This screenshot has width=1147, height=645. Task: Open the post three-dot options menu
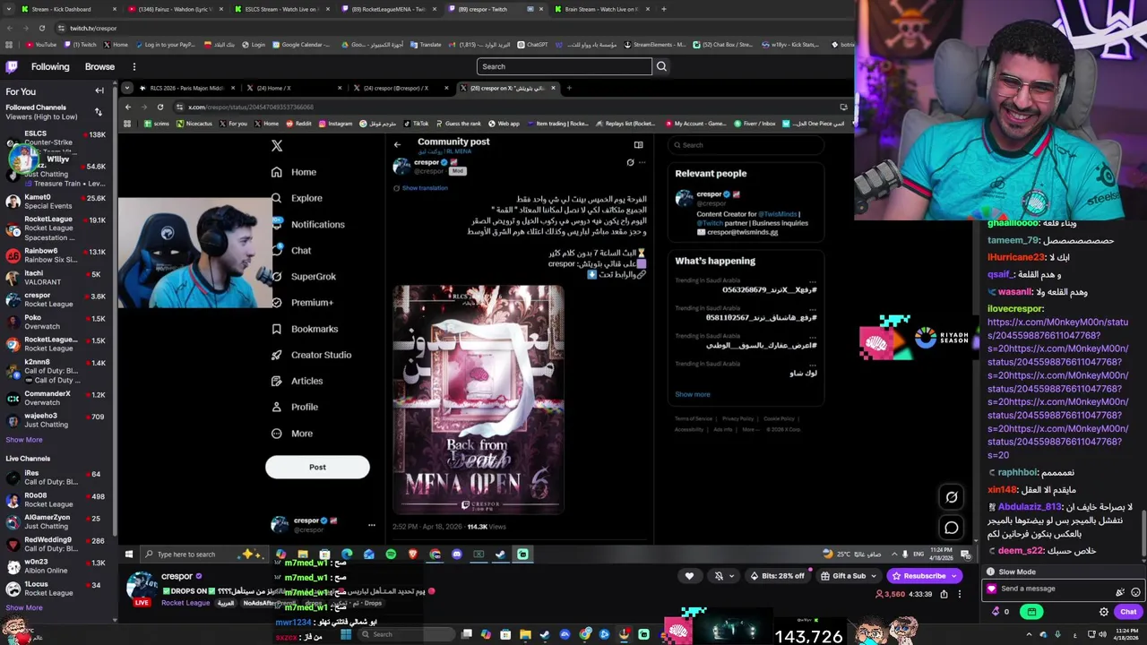642,163
